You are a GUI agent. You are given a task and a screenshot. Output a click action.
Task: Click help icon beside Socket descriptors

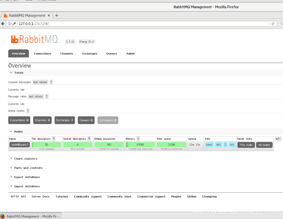click(x=89, y=139)
